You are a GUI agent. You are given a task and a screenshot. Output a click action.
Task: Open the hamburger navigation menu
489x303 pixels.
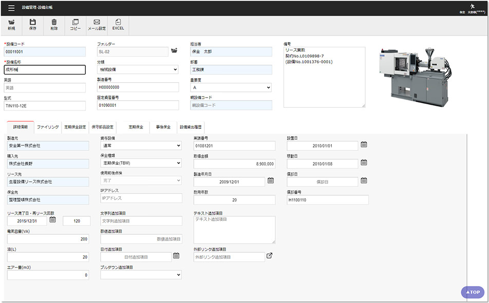coord(11,8)
